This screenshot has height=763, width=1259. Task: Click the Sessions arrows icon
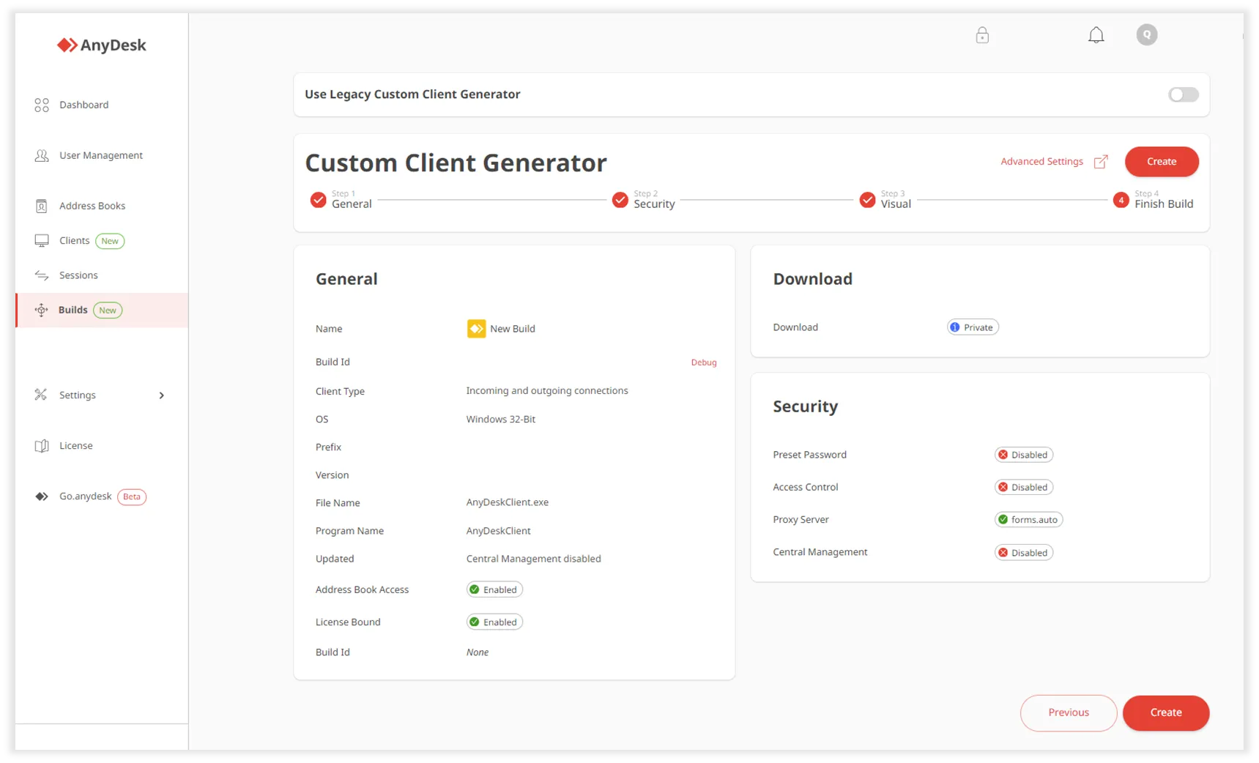click(x=42, y=275)
